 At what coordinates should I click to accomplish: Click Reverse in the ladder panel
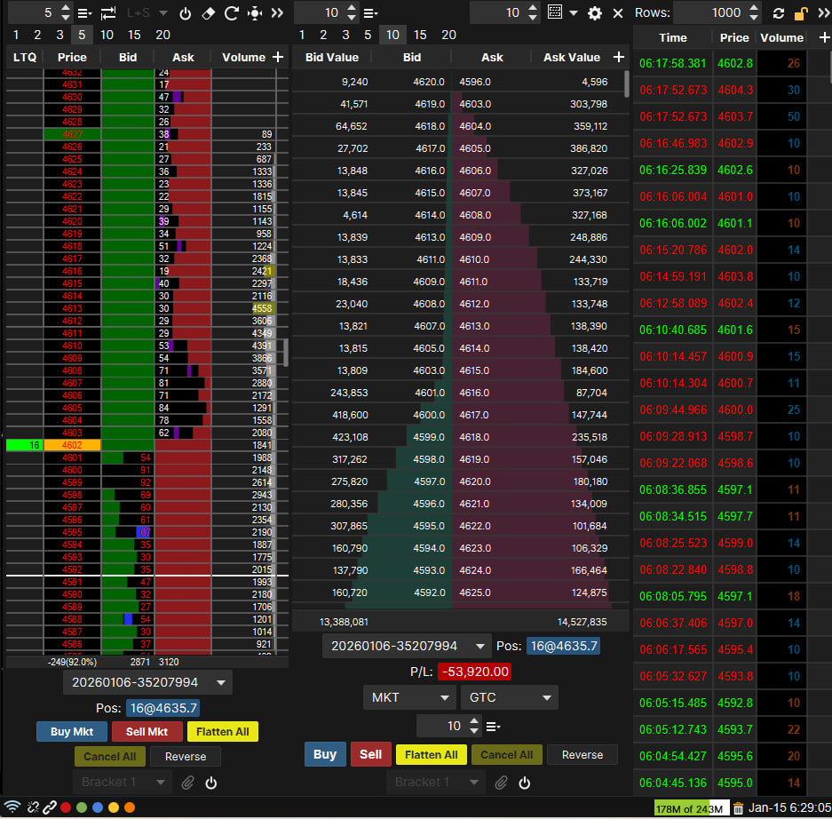click(x=186, y=756)
